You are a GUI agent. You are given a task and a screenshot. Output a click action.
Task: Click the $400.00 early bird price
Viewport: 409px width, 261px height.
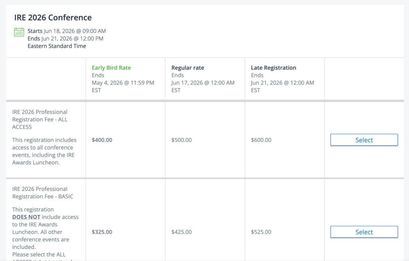click(102, 140)
